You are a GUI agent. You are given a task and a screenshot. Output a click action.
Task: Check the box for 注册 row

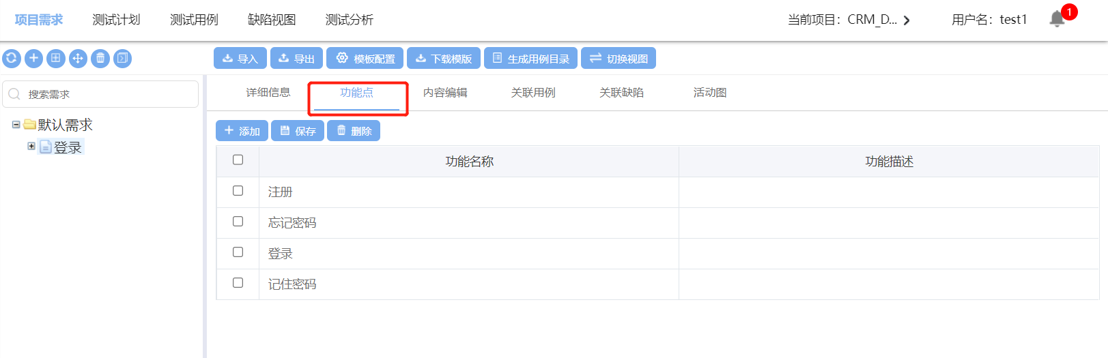point(238,191)
